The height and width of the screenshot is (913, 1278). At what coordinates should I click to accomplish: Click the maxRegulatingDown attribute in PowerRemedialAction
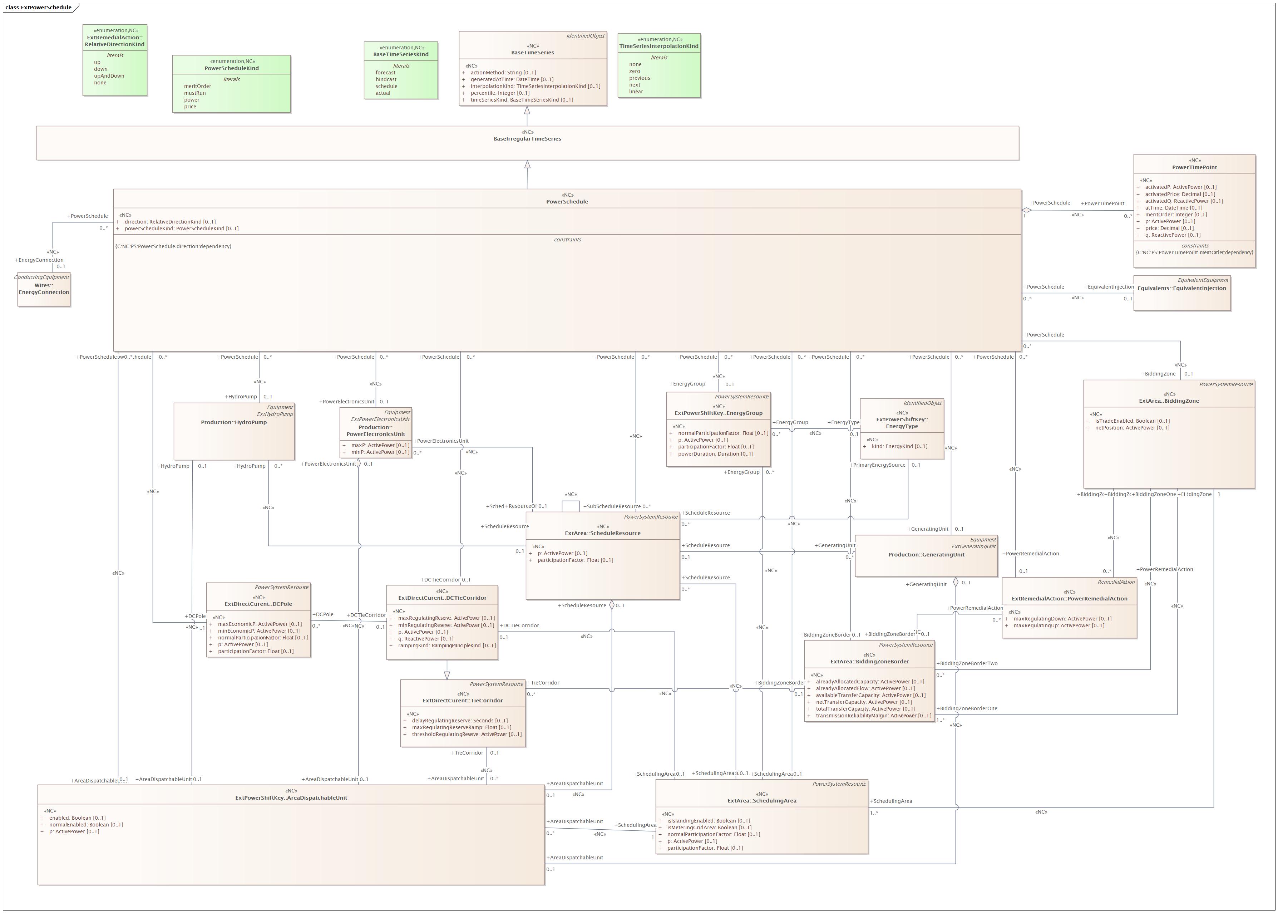(x=1062, y=619)
